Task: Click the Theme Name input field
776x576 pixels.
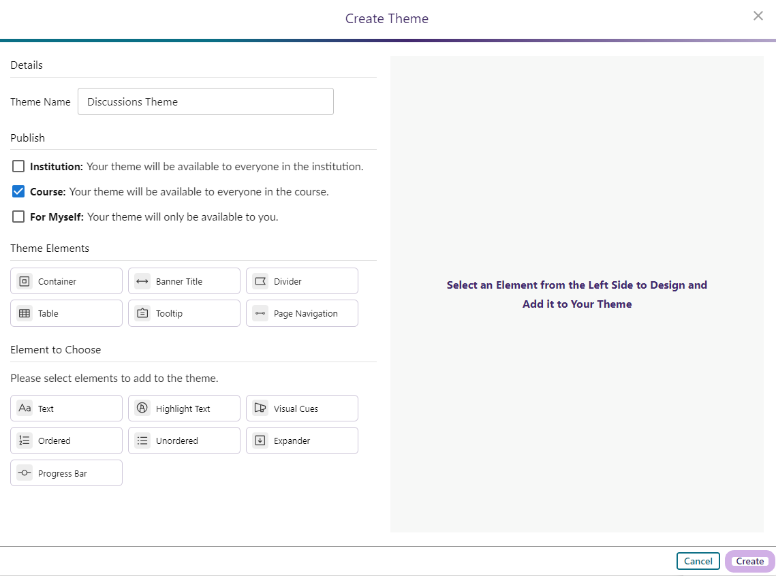Action: 205,101
